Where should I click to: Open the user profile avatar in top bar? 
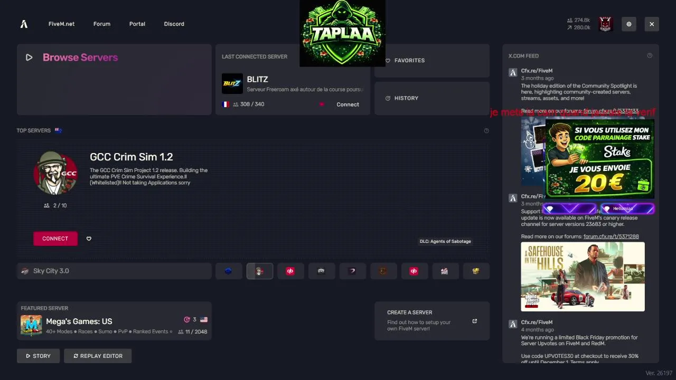click(605, 24)
